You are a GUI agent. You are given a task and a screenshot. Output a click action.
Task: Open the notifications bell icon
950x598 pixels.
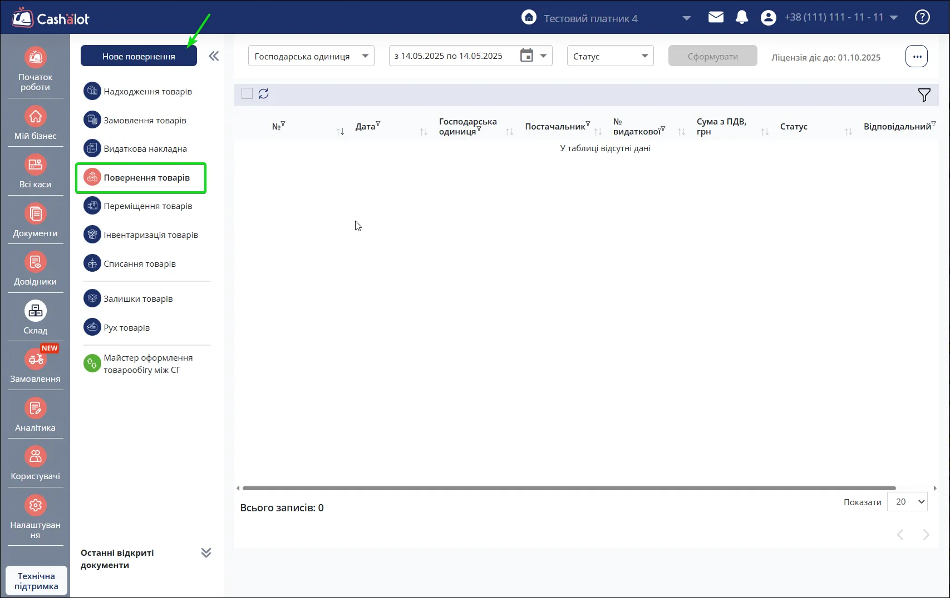pos(742,17)
